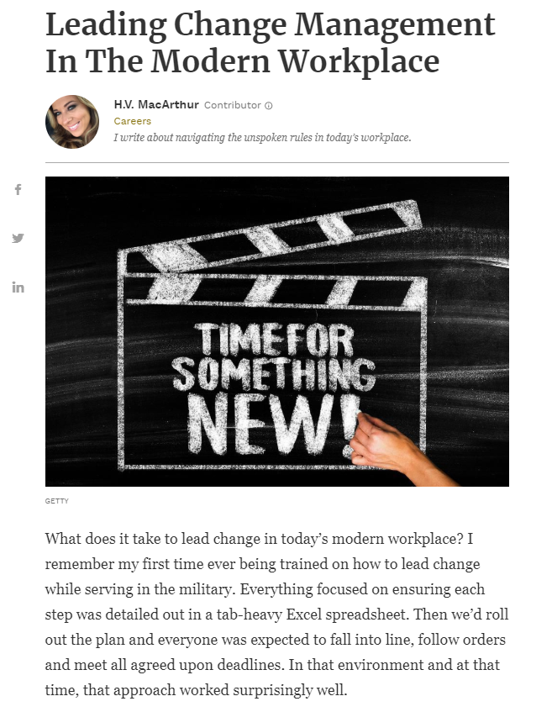
Task: Click the Leading Change Management headline
Action: 271,42
